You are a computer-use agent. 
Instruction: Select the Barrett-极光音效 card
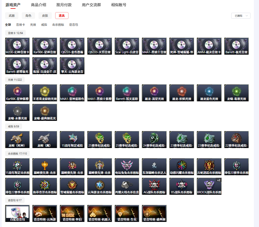coord(236,46)
